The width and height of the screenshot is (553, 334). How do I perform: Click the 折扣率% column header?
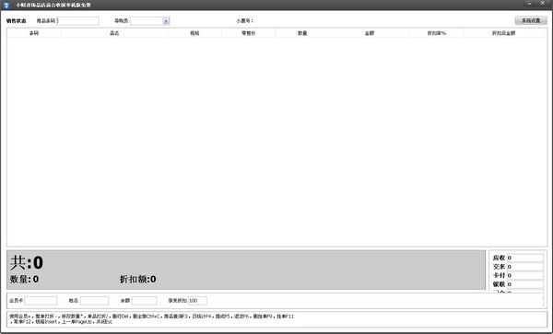pyautogui.click(x=437, y=33)
